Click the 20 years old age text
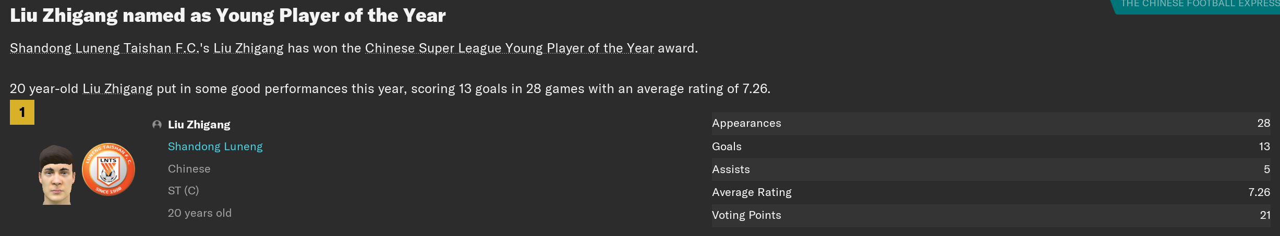Image resolution: width=1280 pixels, height=236 pixels. [x=199, y=213]
